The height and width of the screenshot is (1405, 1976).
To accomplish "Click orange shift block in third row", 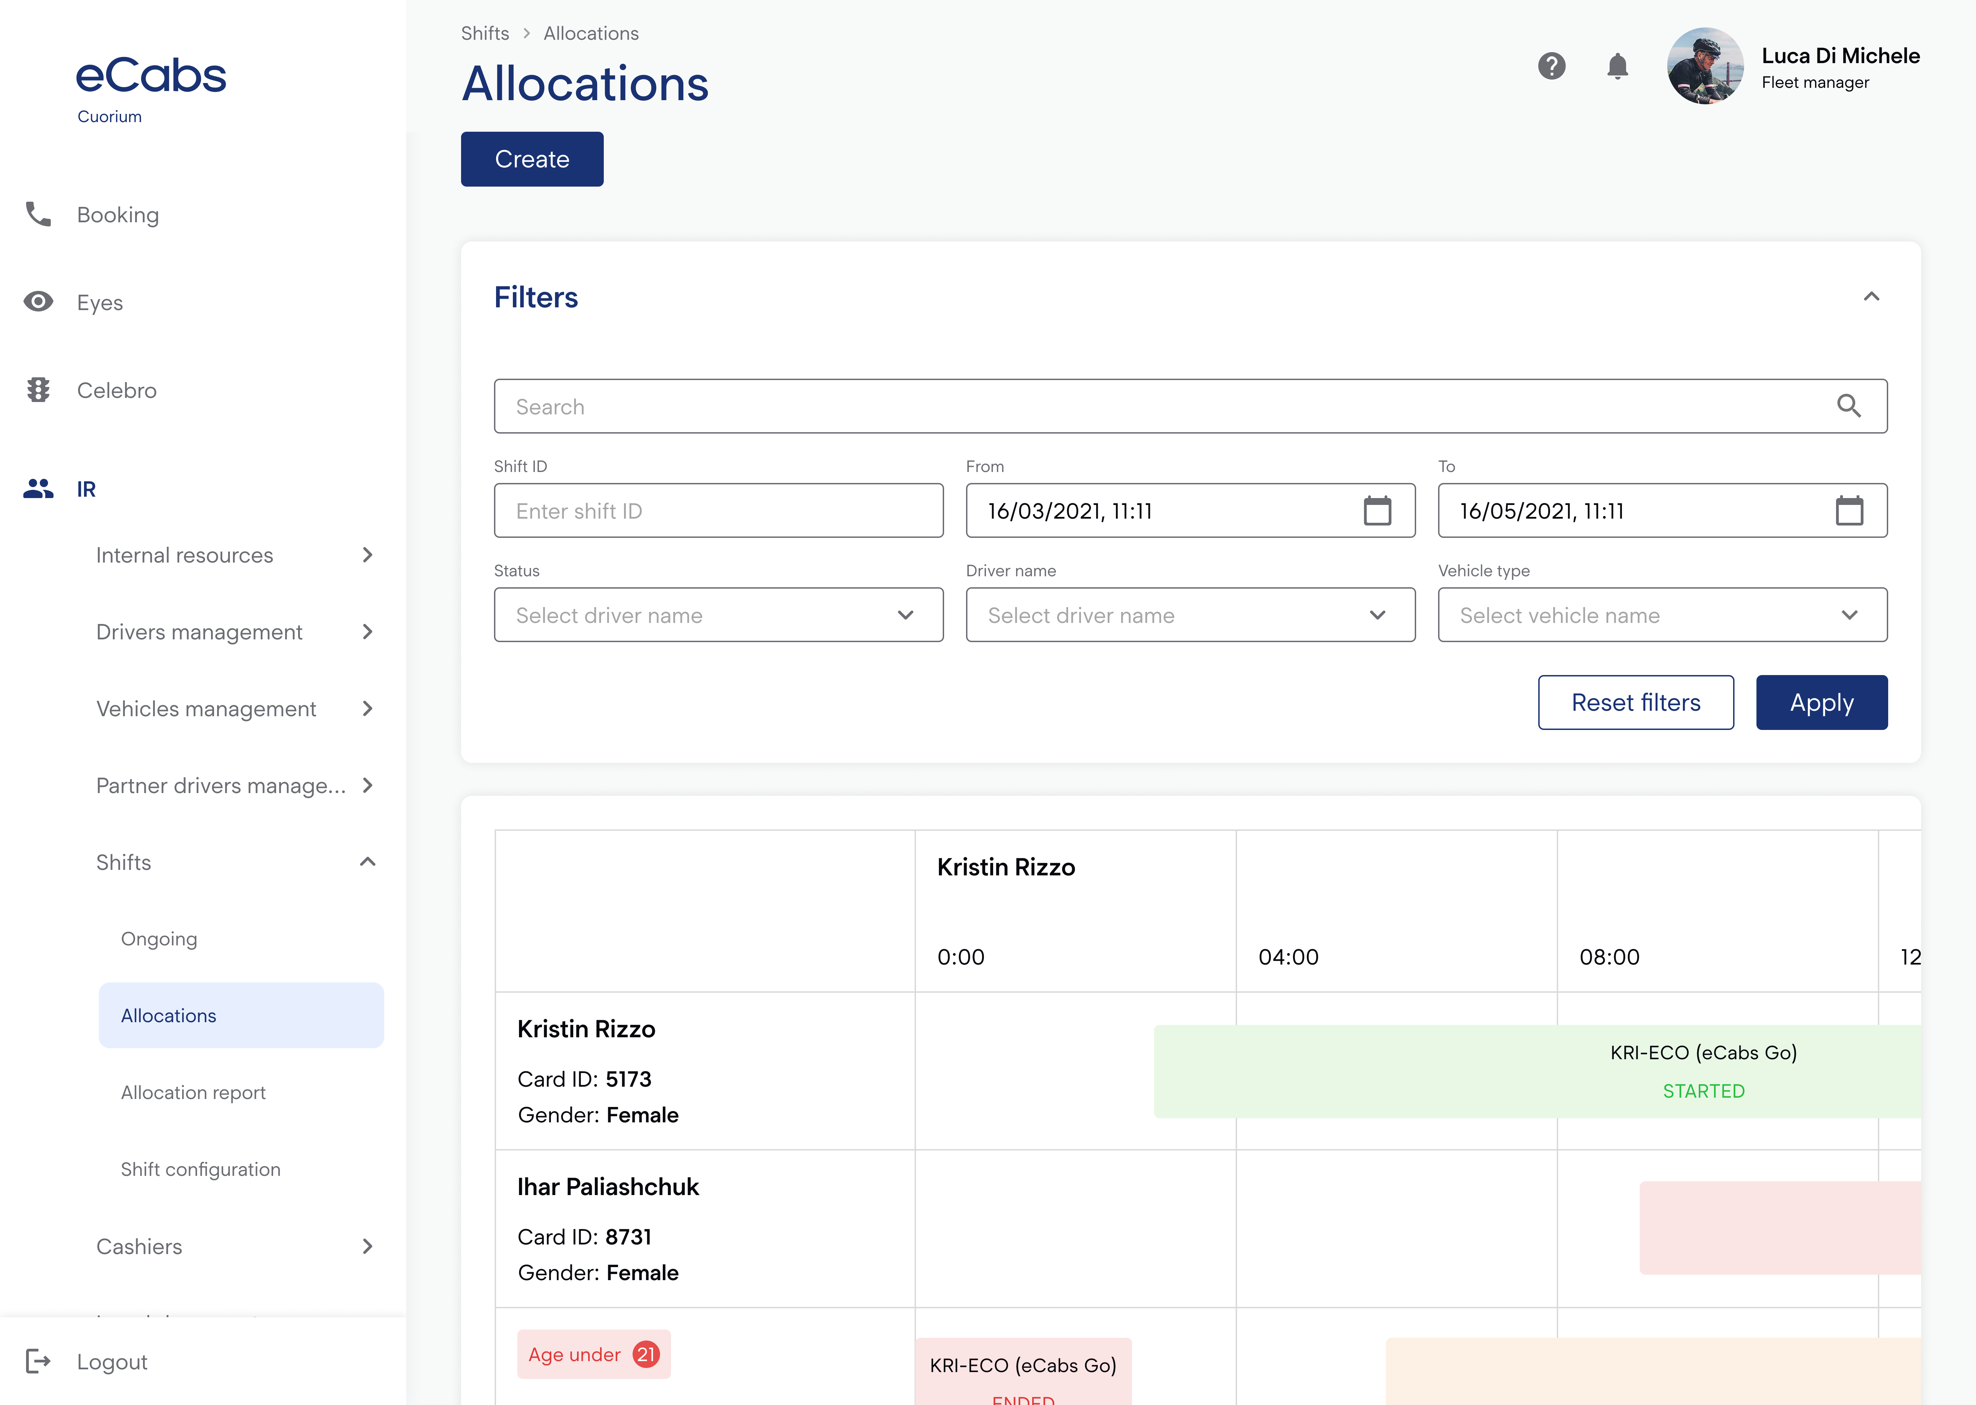I will point(1653,1372).
